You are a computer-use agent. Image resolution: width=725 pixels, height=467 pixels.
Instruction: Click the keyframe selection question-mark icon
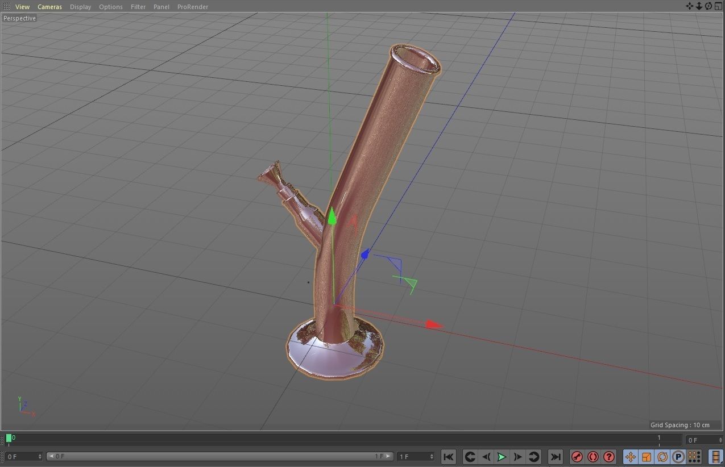(x=609, y=457)
